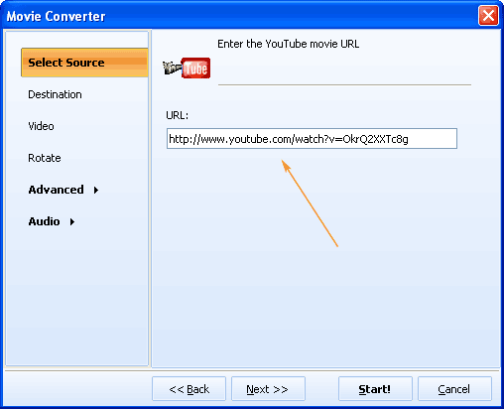504x409 pixels.
Task: Expand the Advanced submenu arrow
Action: click(96, 190)
